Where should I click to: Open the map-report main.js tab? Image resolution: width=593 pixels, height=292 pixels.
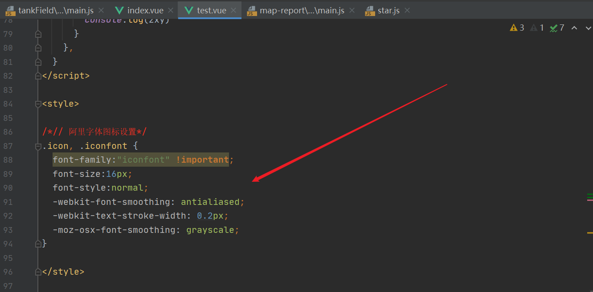[x=302, y=10]
